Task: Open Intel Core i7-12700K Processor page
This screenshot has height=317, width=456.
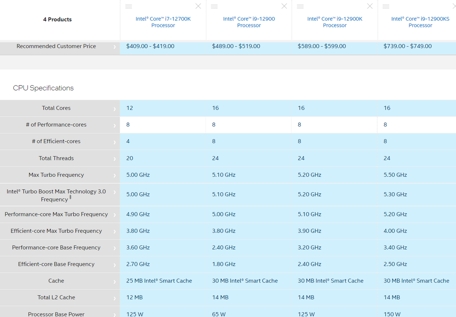Action: coord(163,22)
